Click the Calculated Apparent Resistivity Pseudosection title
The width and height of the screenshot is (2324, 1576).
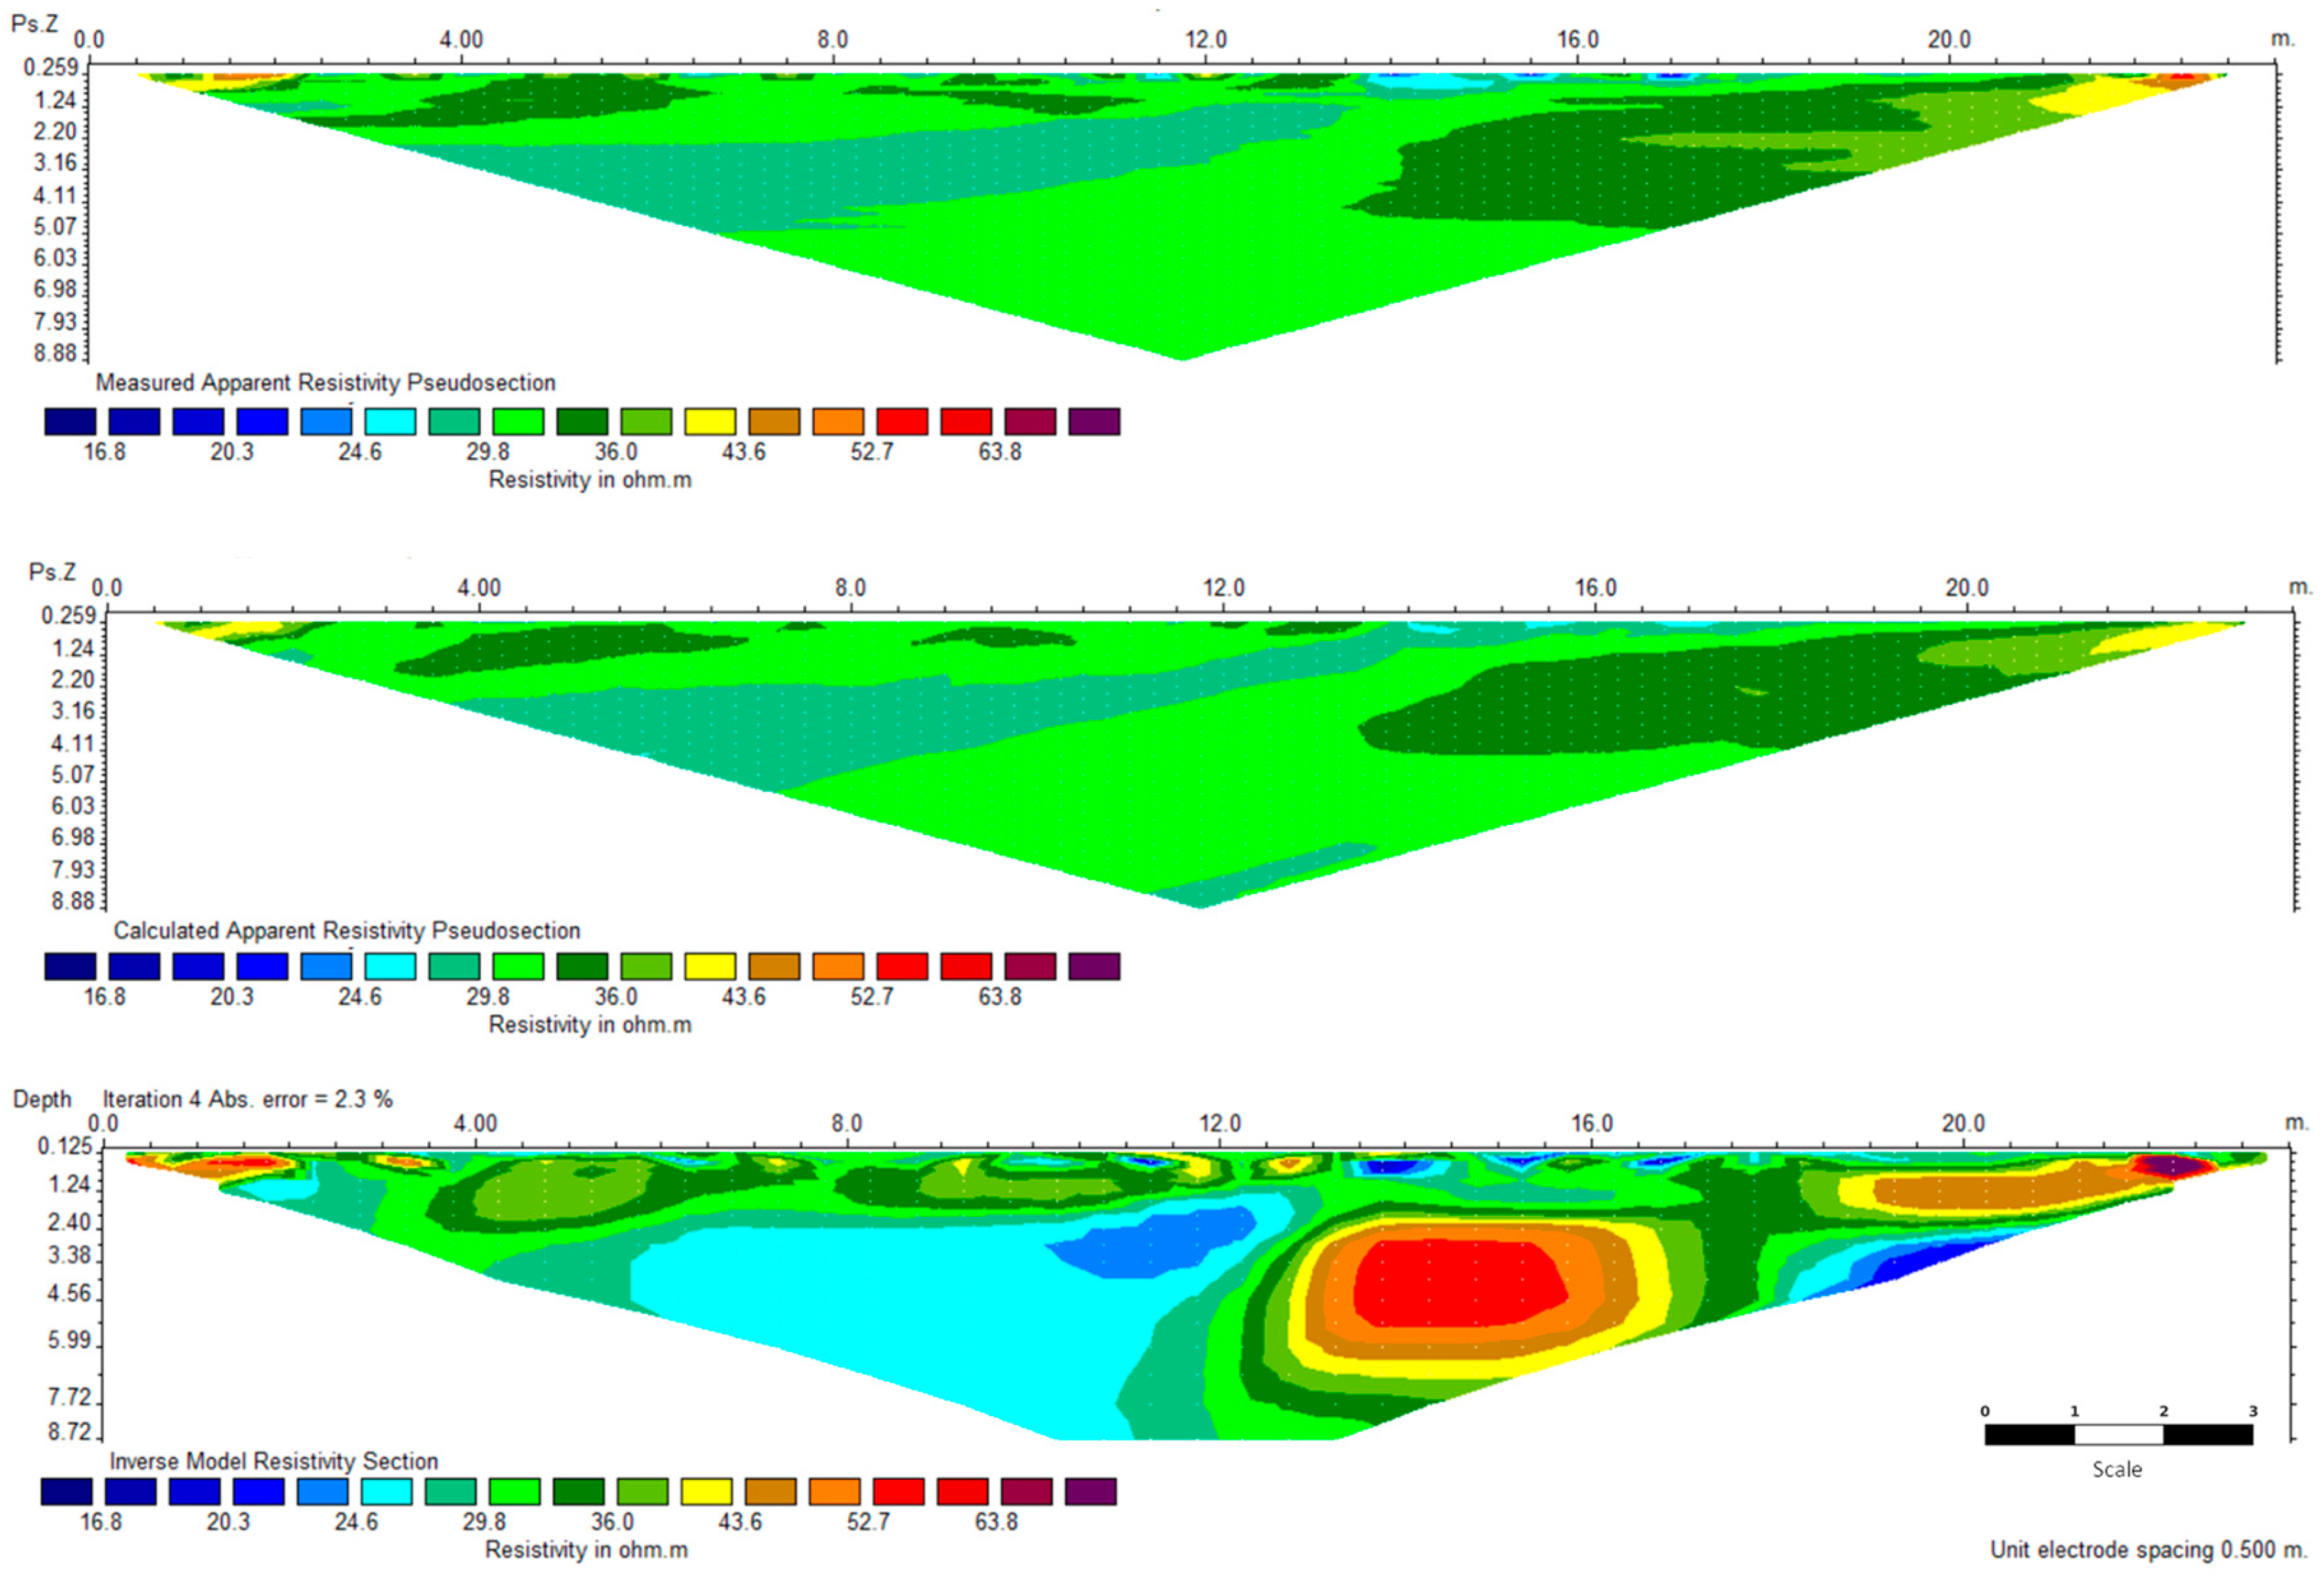(346, 930)
